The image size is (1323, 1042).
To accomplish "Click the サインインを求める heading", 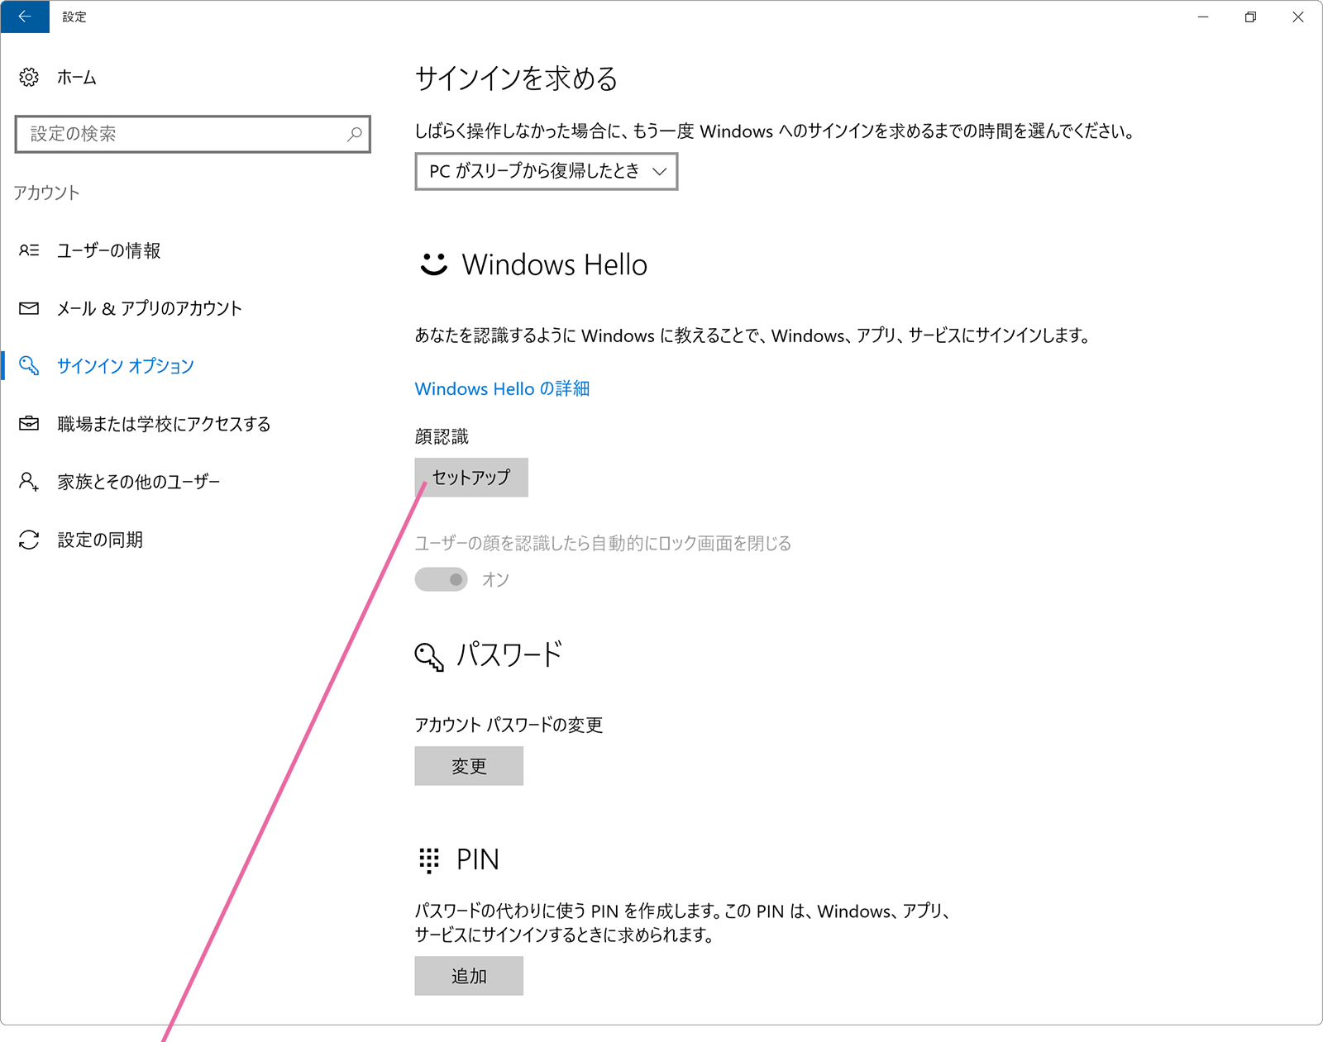I will tap(516, 79).
